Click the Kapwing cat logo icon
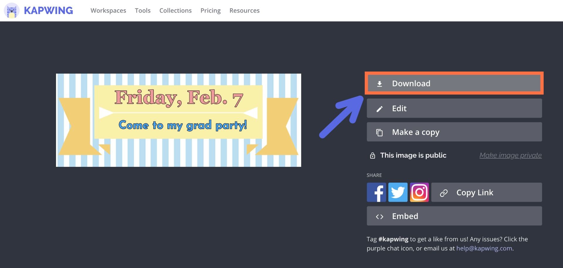The width and height of the screenshot is (563, 268). pyautogui.click(x=12, y=11)
